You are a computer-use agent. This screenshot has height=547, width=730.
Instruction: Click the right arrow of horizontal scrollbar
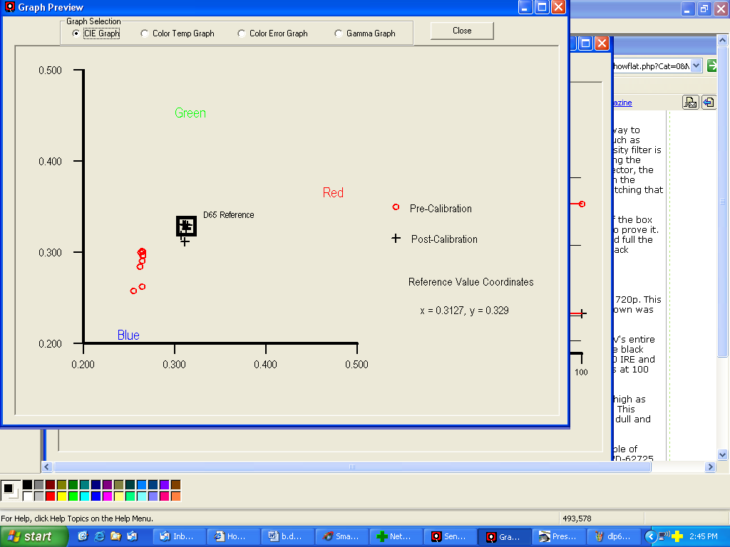pos(710,467)
